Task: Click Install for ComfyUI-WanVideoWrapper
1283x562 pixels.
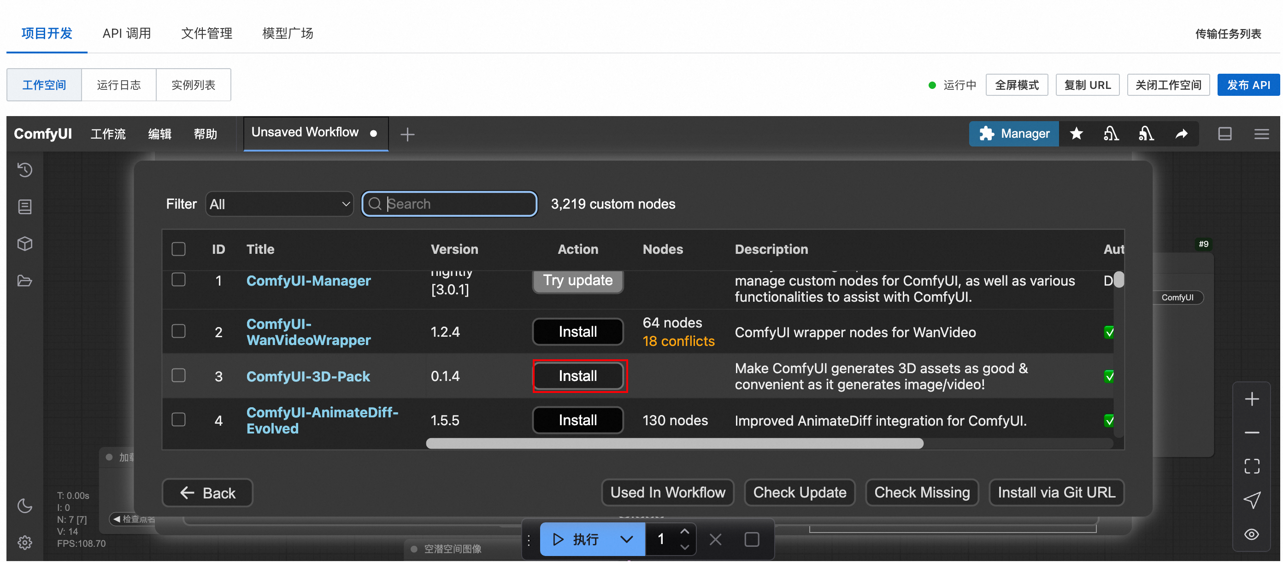Action: 578,332
